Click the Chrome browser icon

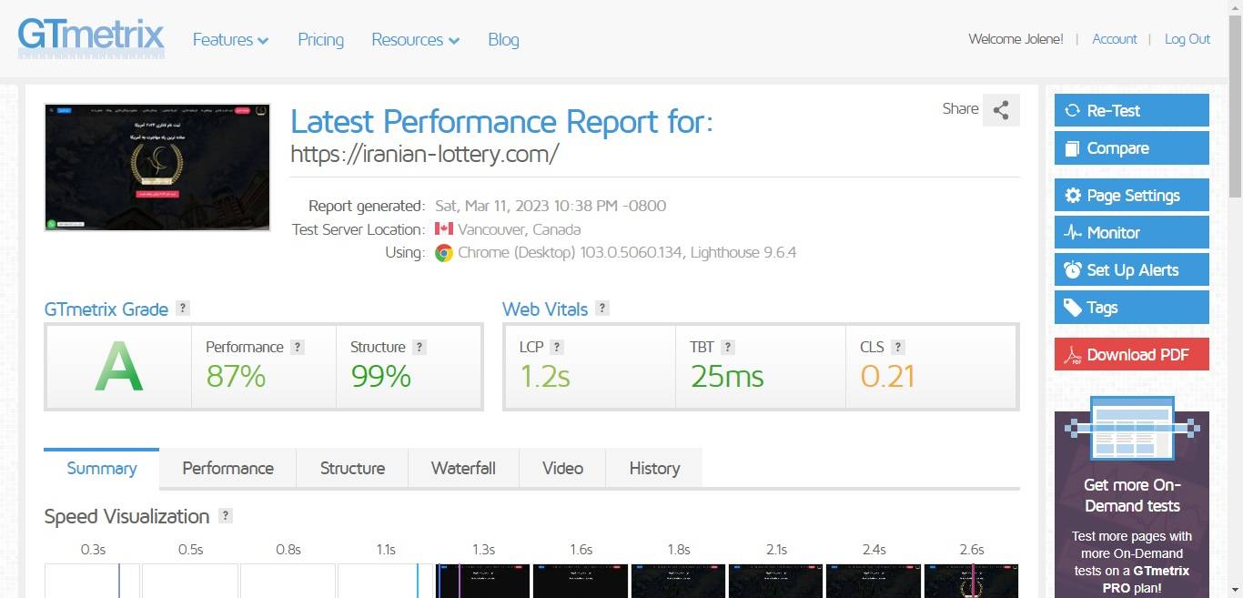click(444, 253)
